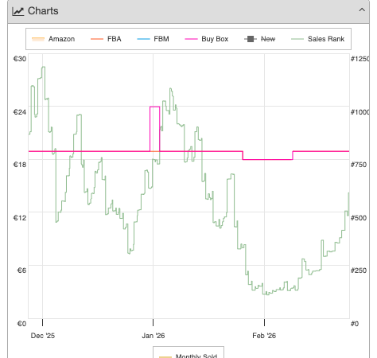This screenshot has width=377, height=358.
Task: Enable the struck-through New series
Action: 259,39
